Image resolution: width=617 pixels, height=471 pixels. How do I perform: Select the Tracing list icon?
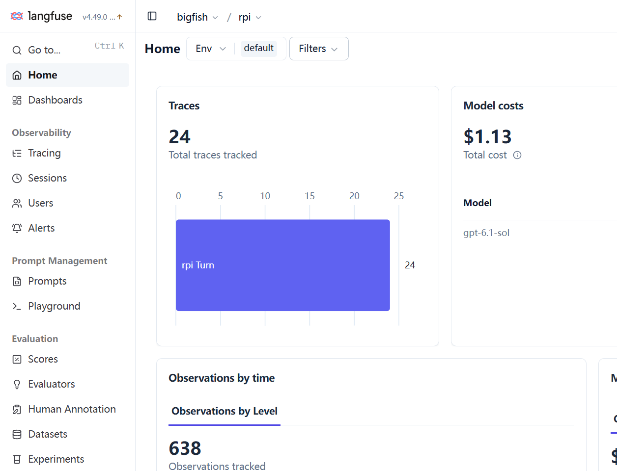point(17,153)
